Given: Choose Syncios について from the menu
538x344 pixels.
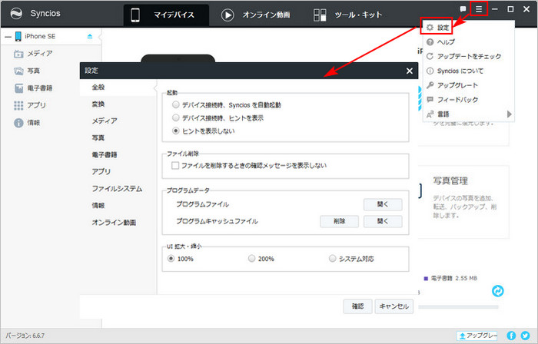Looking at the screenshot, I should (x=455, y=71).
